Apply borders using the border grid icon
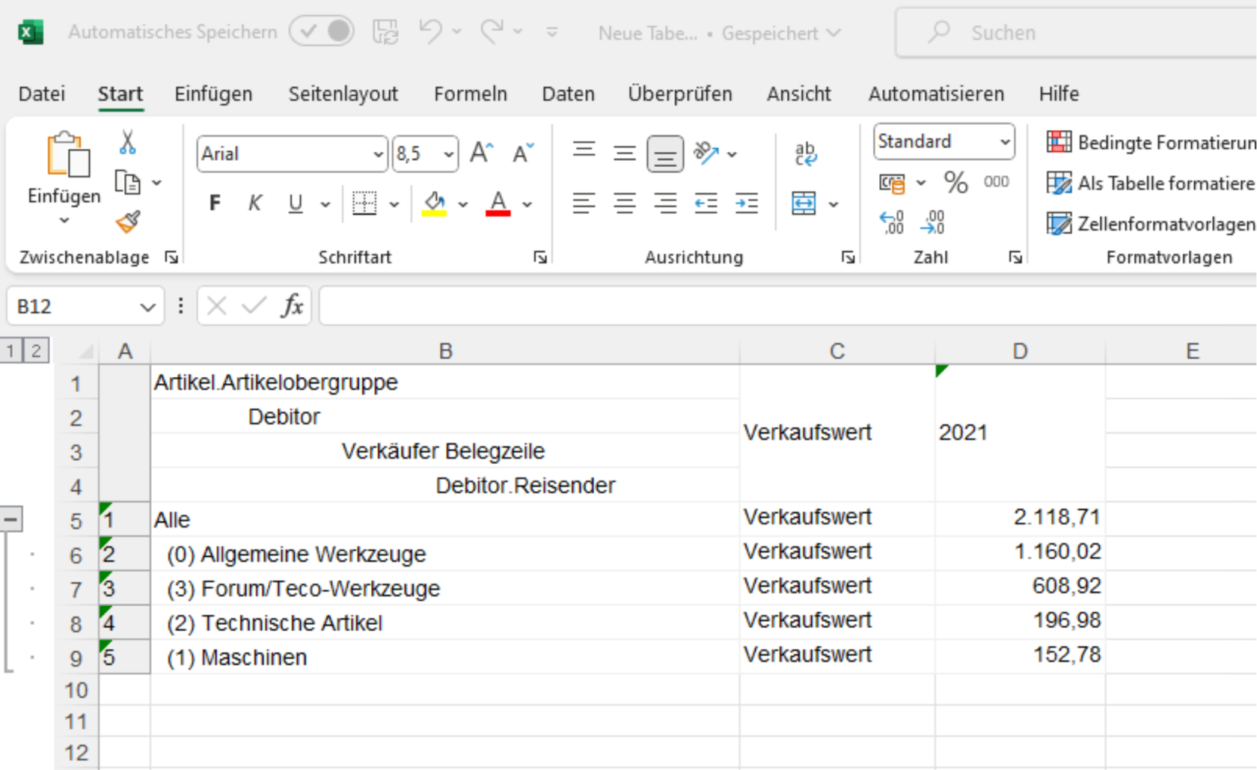The height and width of the screenshot is (770, 1257). pyautogui.click(x=364, y=203)
